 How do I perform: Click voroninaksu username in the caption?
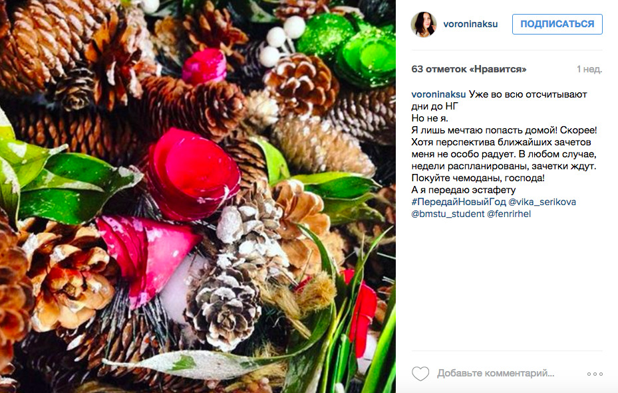click(438, 94)
